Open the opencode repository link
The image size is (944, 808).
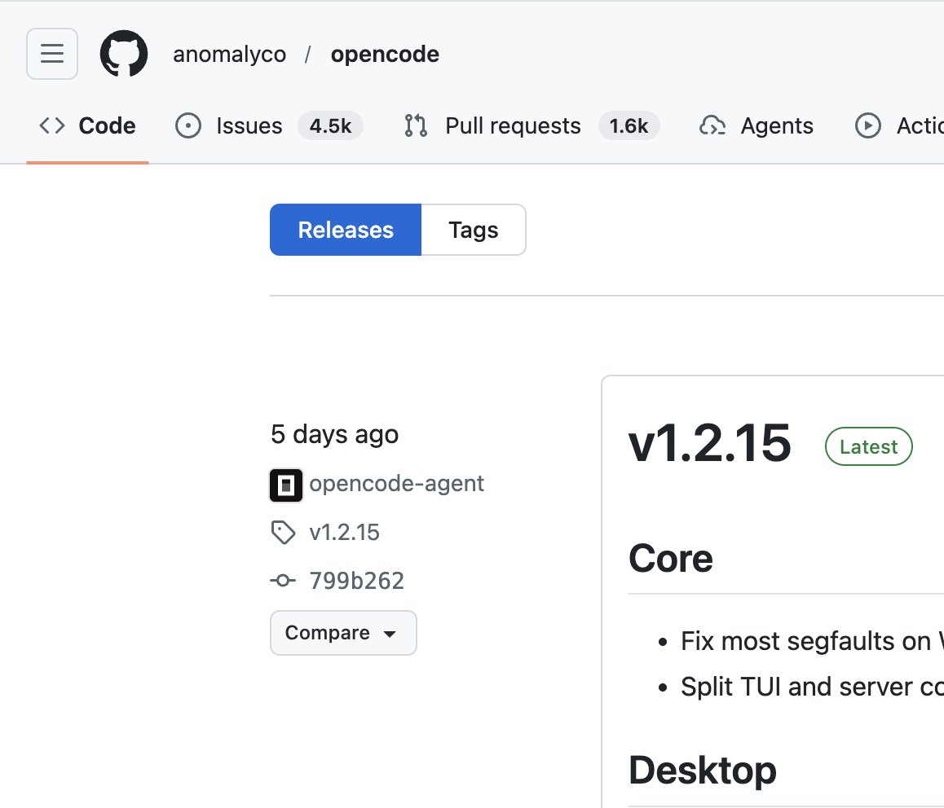[x=385, y=54]
